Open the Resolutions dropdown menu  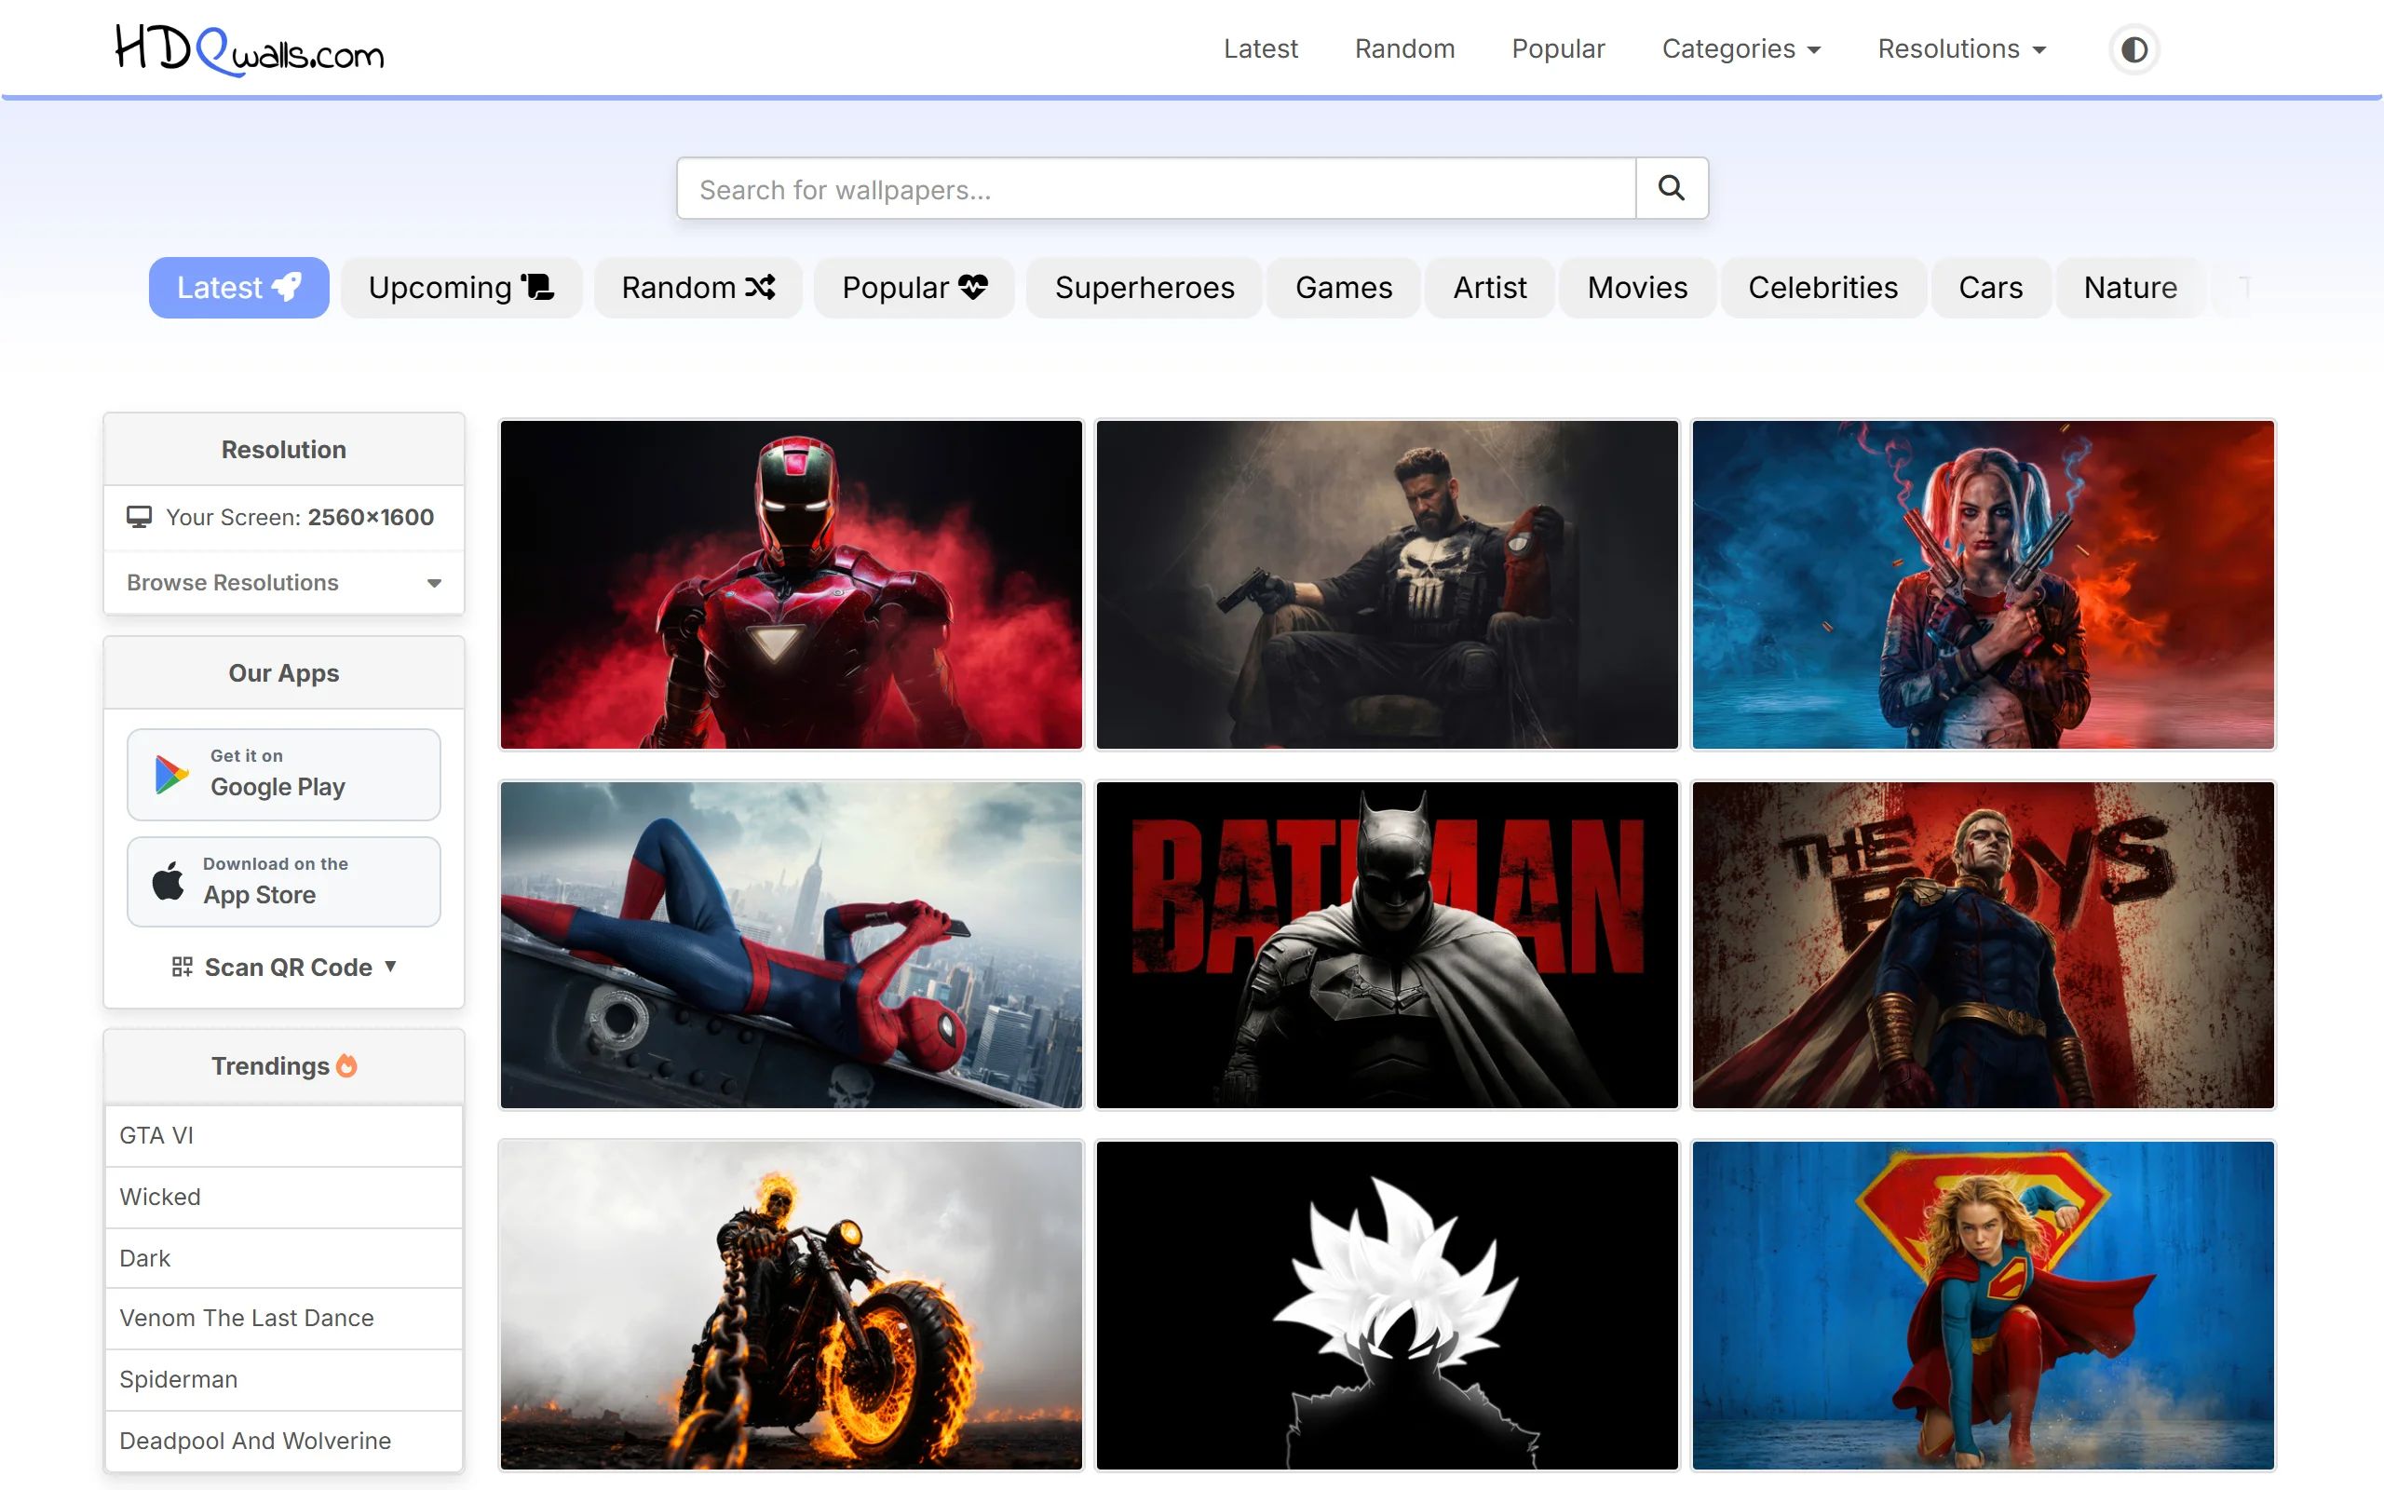click(x=1961, y=49)
